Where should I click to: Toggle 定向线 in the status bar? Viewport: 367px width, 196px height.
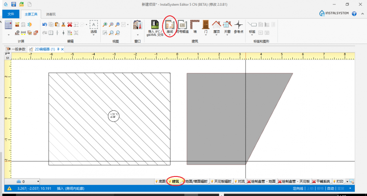(x=298, y=189)
